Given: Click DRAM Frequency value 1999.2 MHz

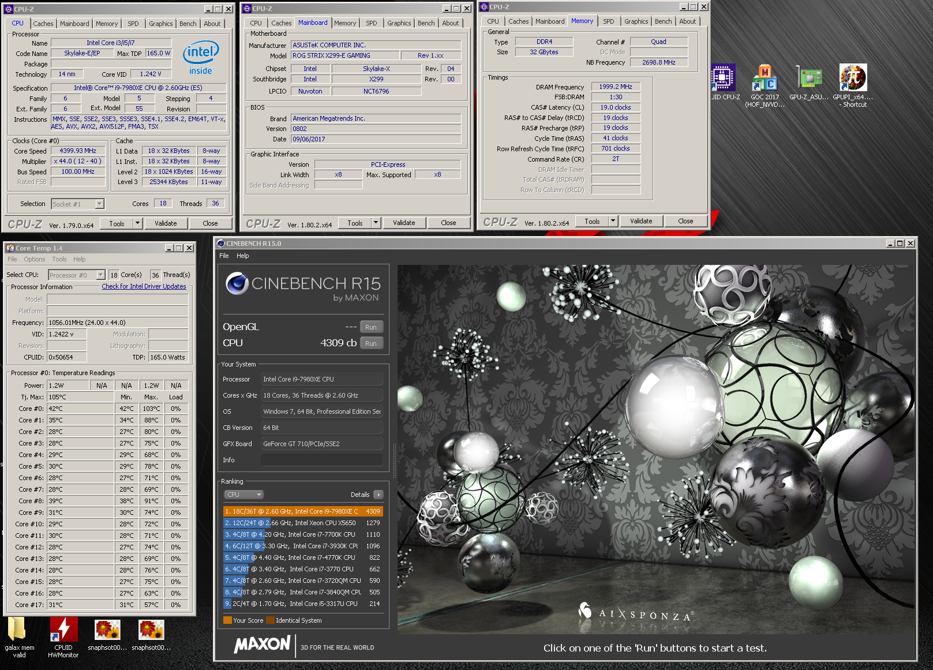Looking at the screenshot, I should tap(616, 87).
